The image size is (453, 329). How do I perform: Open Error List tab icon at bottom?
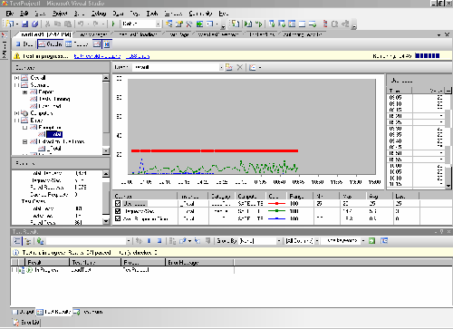[x=16, y=323]
